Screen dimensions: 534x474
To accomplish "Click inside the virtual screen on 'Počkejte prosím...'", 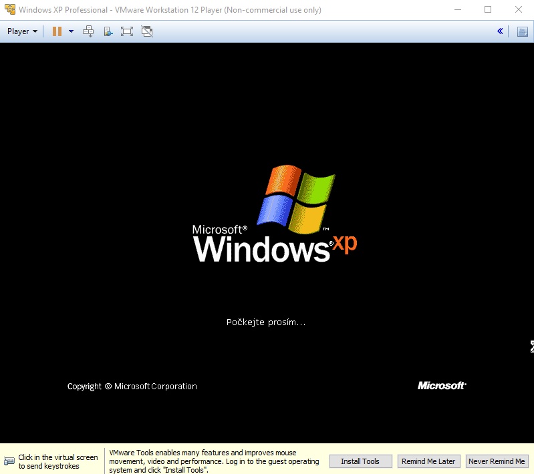I will (266, 322).
